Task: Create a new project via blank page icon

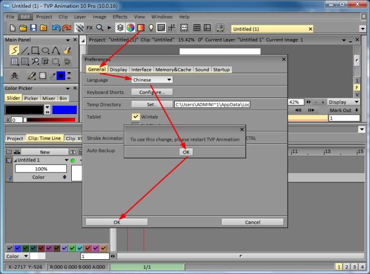Action: [x=13, y=28]
